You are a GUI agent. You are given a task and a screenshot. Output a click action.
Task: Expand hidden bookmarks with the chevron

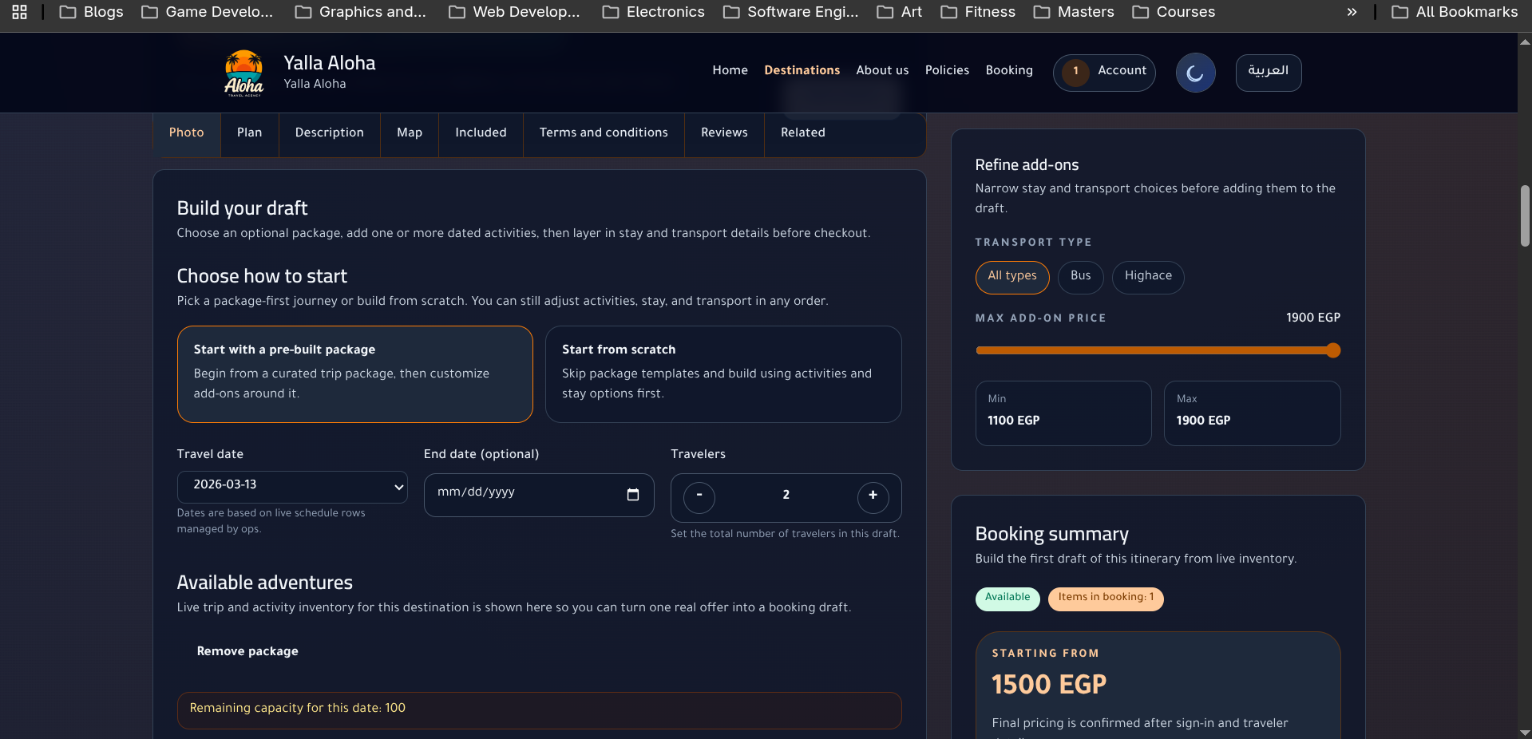point(1351,12)
